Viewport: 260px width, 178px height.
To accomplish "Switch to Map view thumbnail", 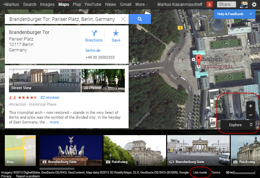I will click(20, 150).
